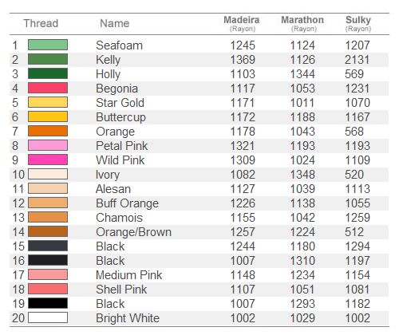This screenshot has height=335, width=399.
Task: Click the Marathon (Rayon) column header
Action: point(302,24)
